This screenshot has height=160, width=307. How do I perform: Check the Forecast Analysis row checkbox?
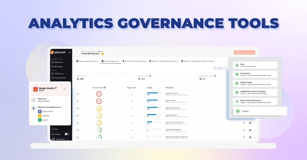point(78,94)
